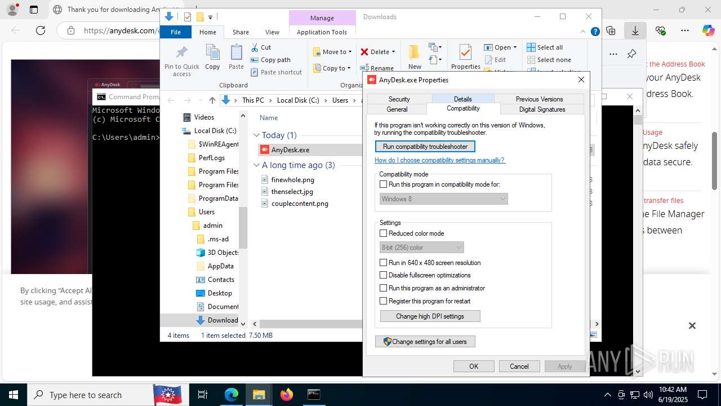Click Windows Start button

[14, 395]
